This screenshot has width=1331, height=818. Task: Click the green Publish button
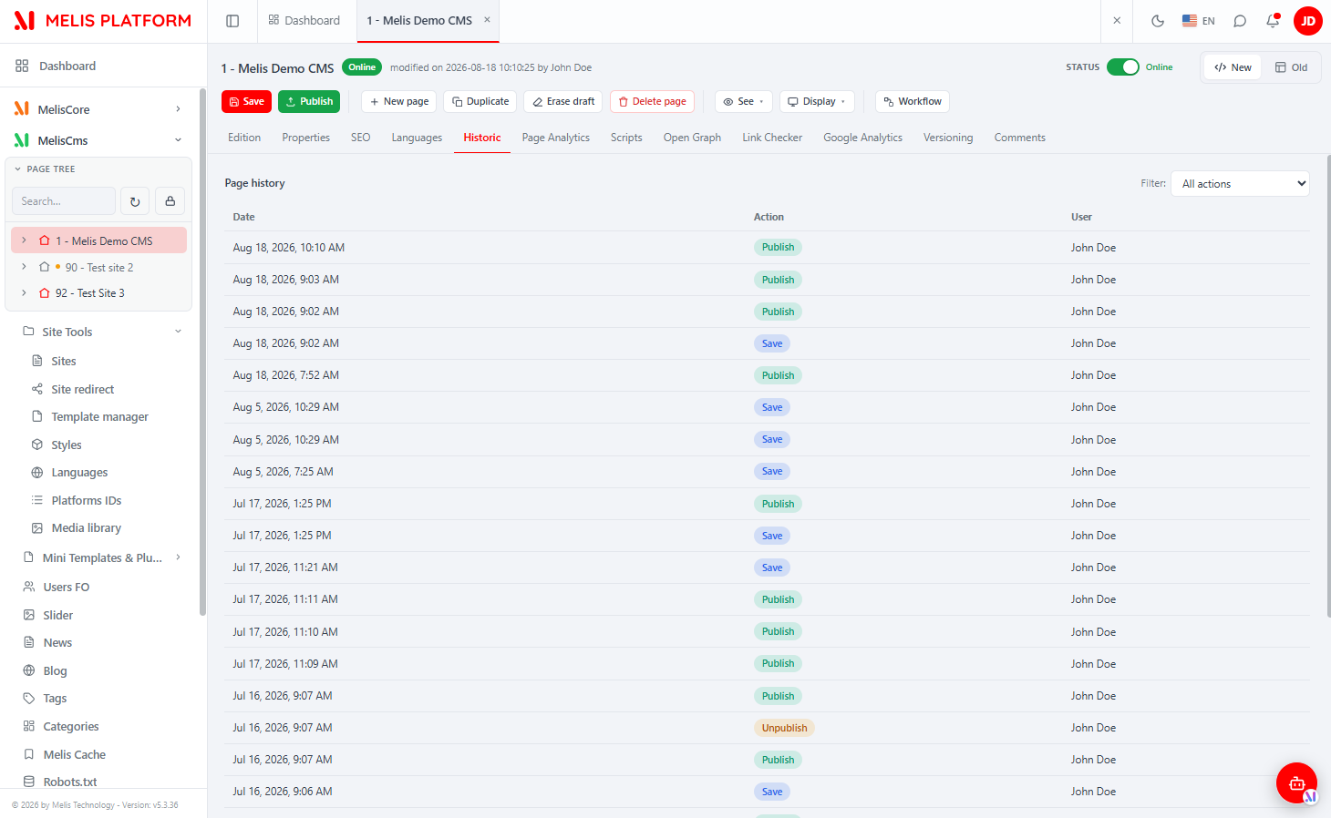[309, 101]
